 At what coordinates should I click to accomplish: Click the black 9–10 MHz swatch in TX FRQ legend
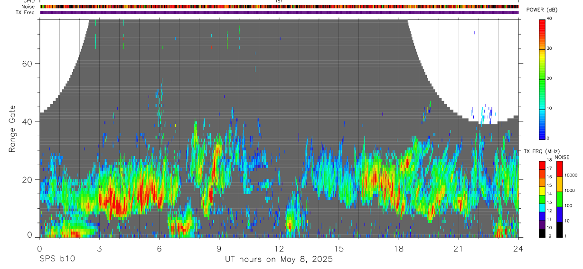point(542,232)
